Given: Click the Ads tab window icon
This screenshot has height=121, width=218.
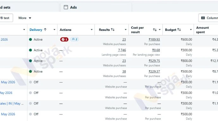Looking at the screenshot, I should pos(66,7).
